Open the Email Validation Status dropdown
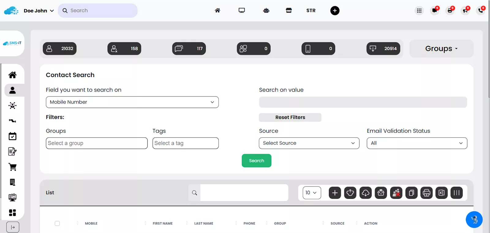Screen dimensions: 490x233 click(417, 143)
